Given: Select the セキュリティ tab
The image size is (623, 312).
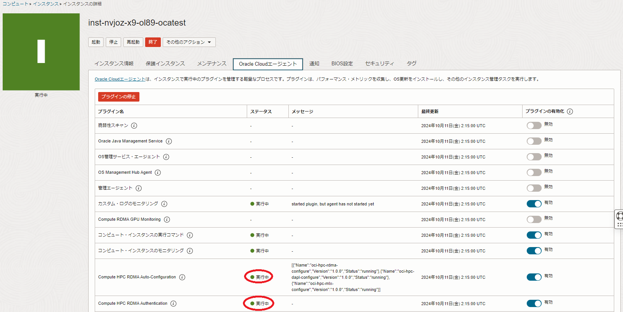Looking at the screenshot, I should (x=379, y=64).
